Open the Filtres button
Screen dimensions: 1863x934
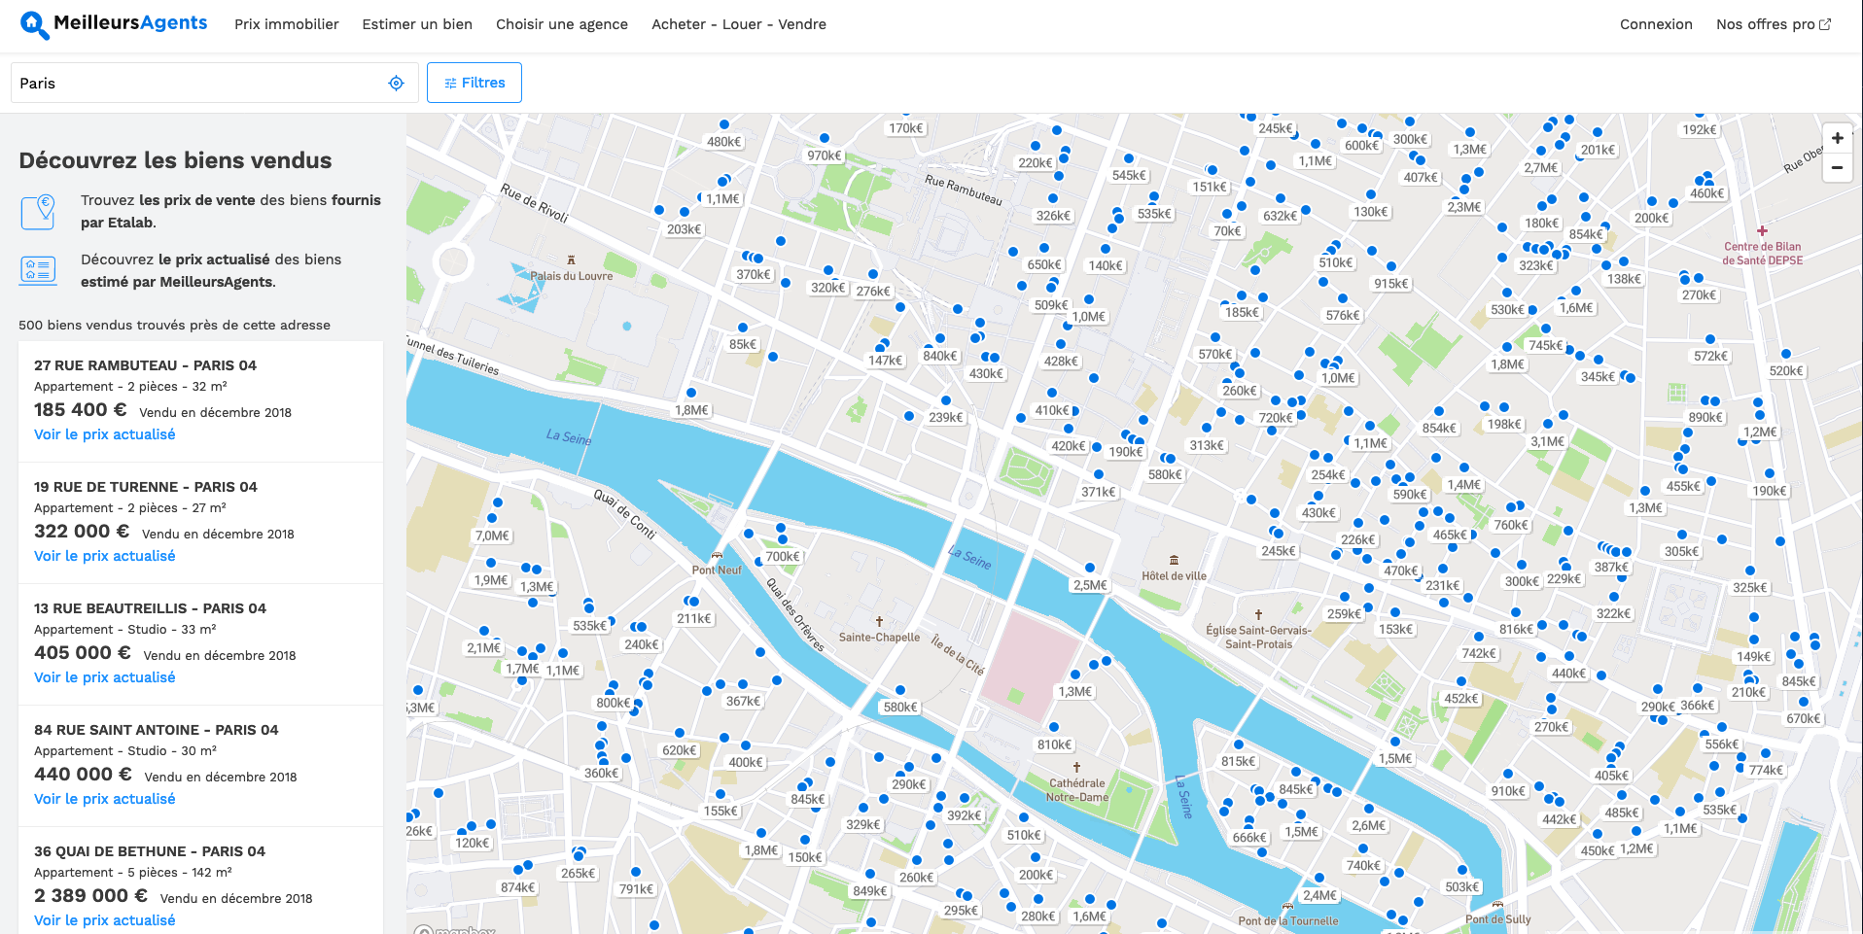tap(475, 83)
